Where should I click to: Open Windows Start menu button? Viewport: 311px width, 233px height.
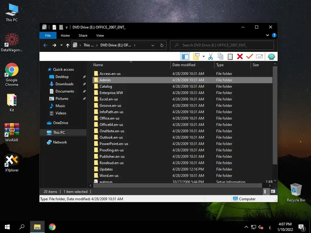pos(7,227)
